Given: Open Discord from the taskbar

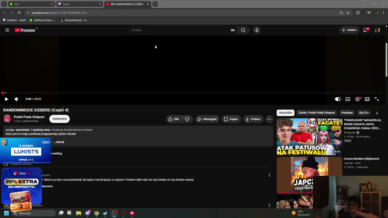Looking at the screenshot, I should [88, 213].
